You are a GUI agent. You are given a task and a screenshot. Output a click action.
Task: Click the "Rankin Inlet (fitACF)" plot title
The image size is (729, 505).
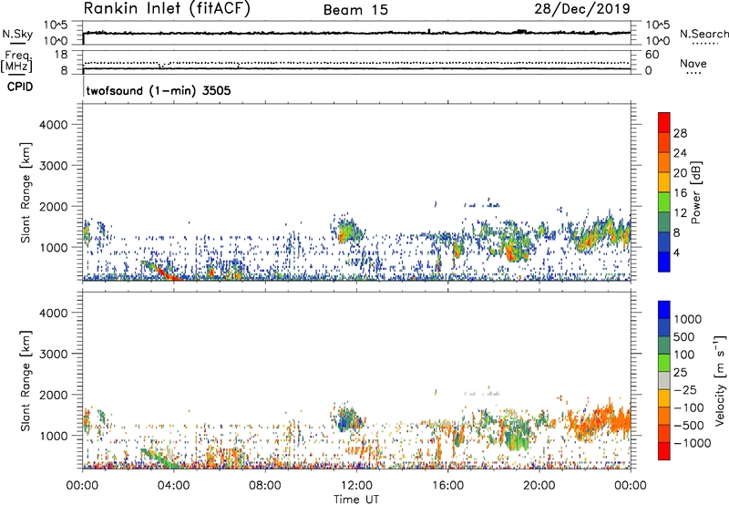[x=167, y=9]
